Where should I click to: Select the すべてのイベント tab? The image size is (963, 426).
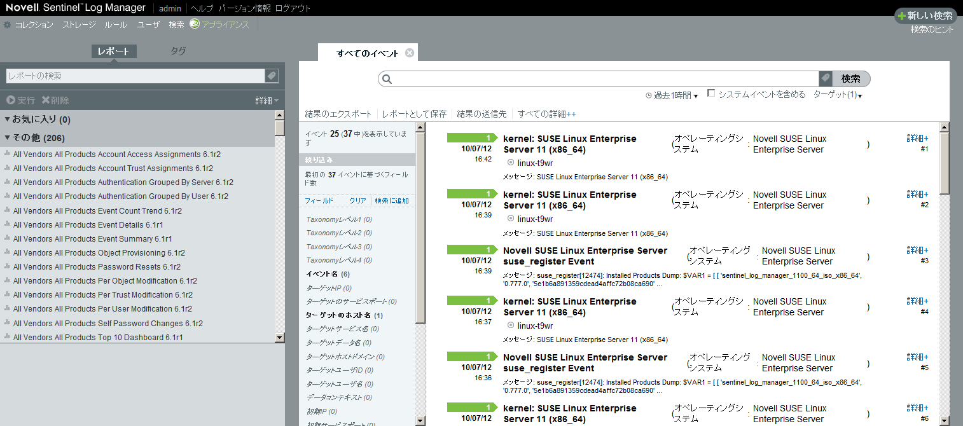pos(368,53)
